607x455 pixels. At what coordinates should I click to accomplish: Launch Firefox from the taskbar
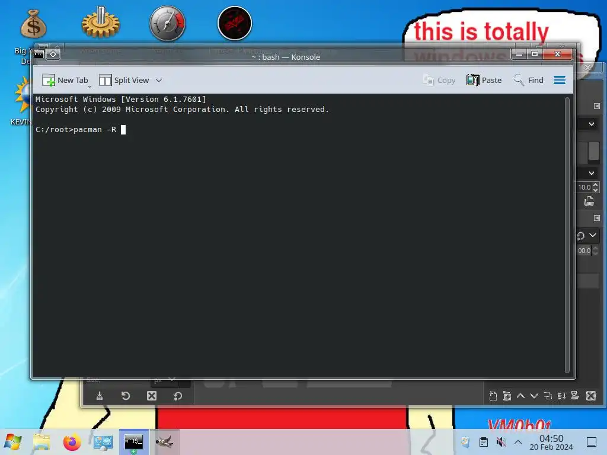point(72,442)
